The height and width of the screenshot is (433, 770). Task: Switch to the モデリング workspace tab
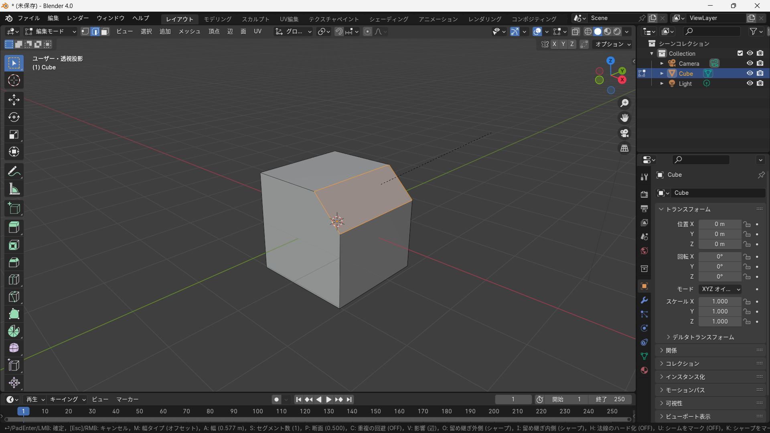tap(217, 19)
